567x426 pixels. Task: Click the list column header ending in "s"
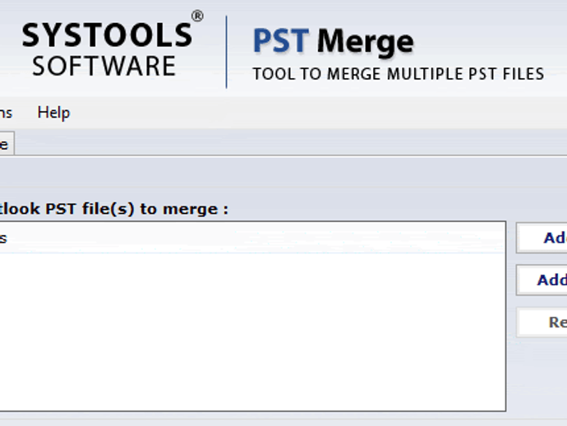click(252, 238)
